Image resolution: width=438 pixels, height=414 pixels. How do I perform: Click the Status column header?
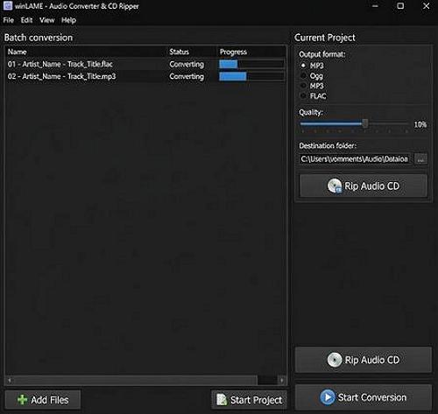point(179,52)
